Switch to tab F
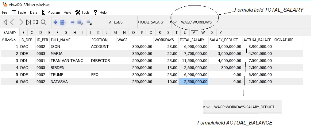 coord(57,32)
